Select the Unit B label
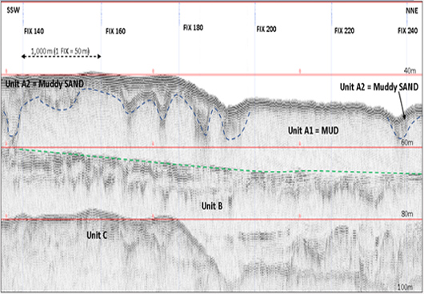The image size is (424, 294). pos(212,206)
